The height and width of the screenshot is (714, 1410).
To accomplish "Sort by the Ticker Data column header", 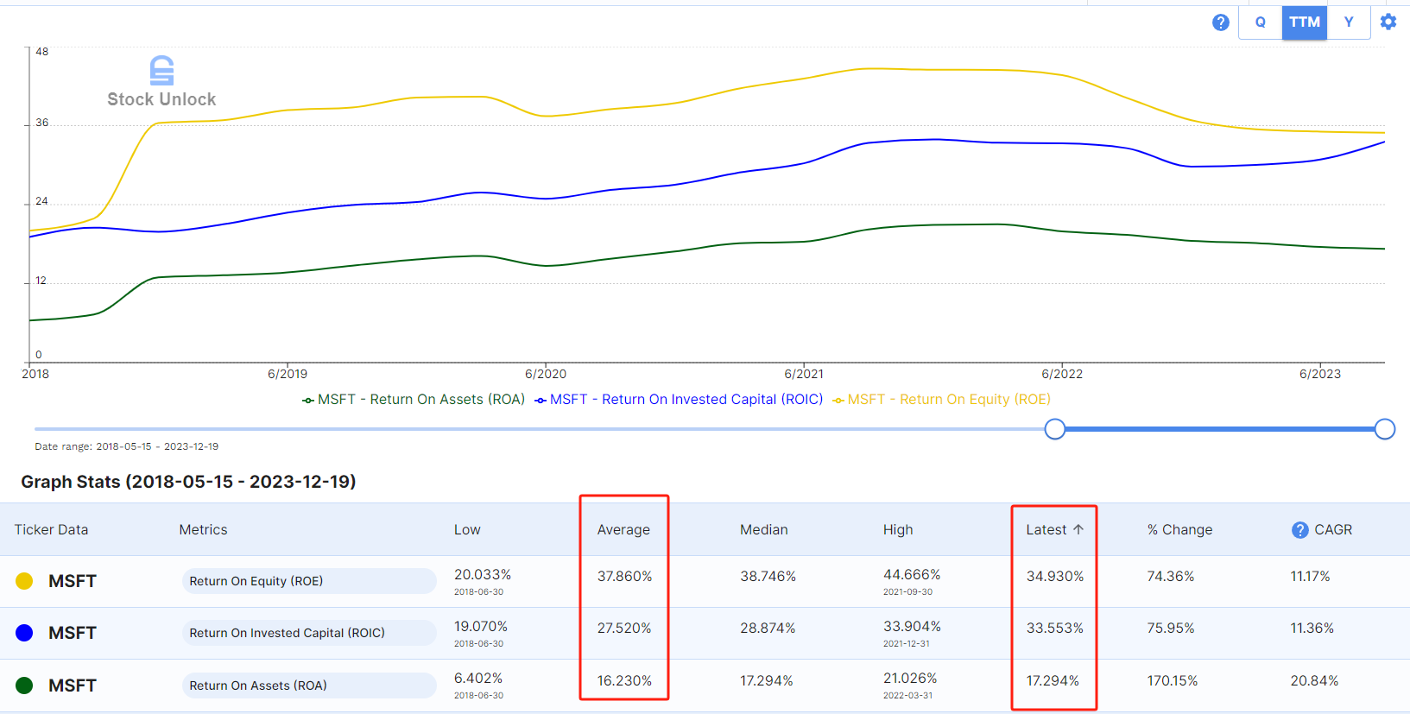I will point(51,530).
